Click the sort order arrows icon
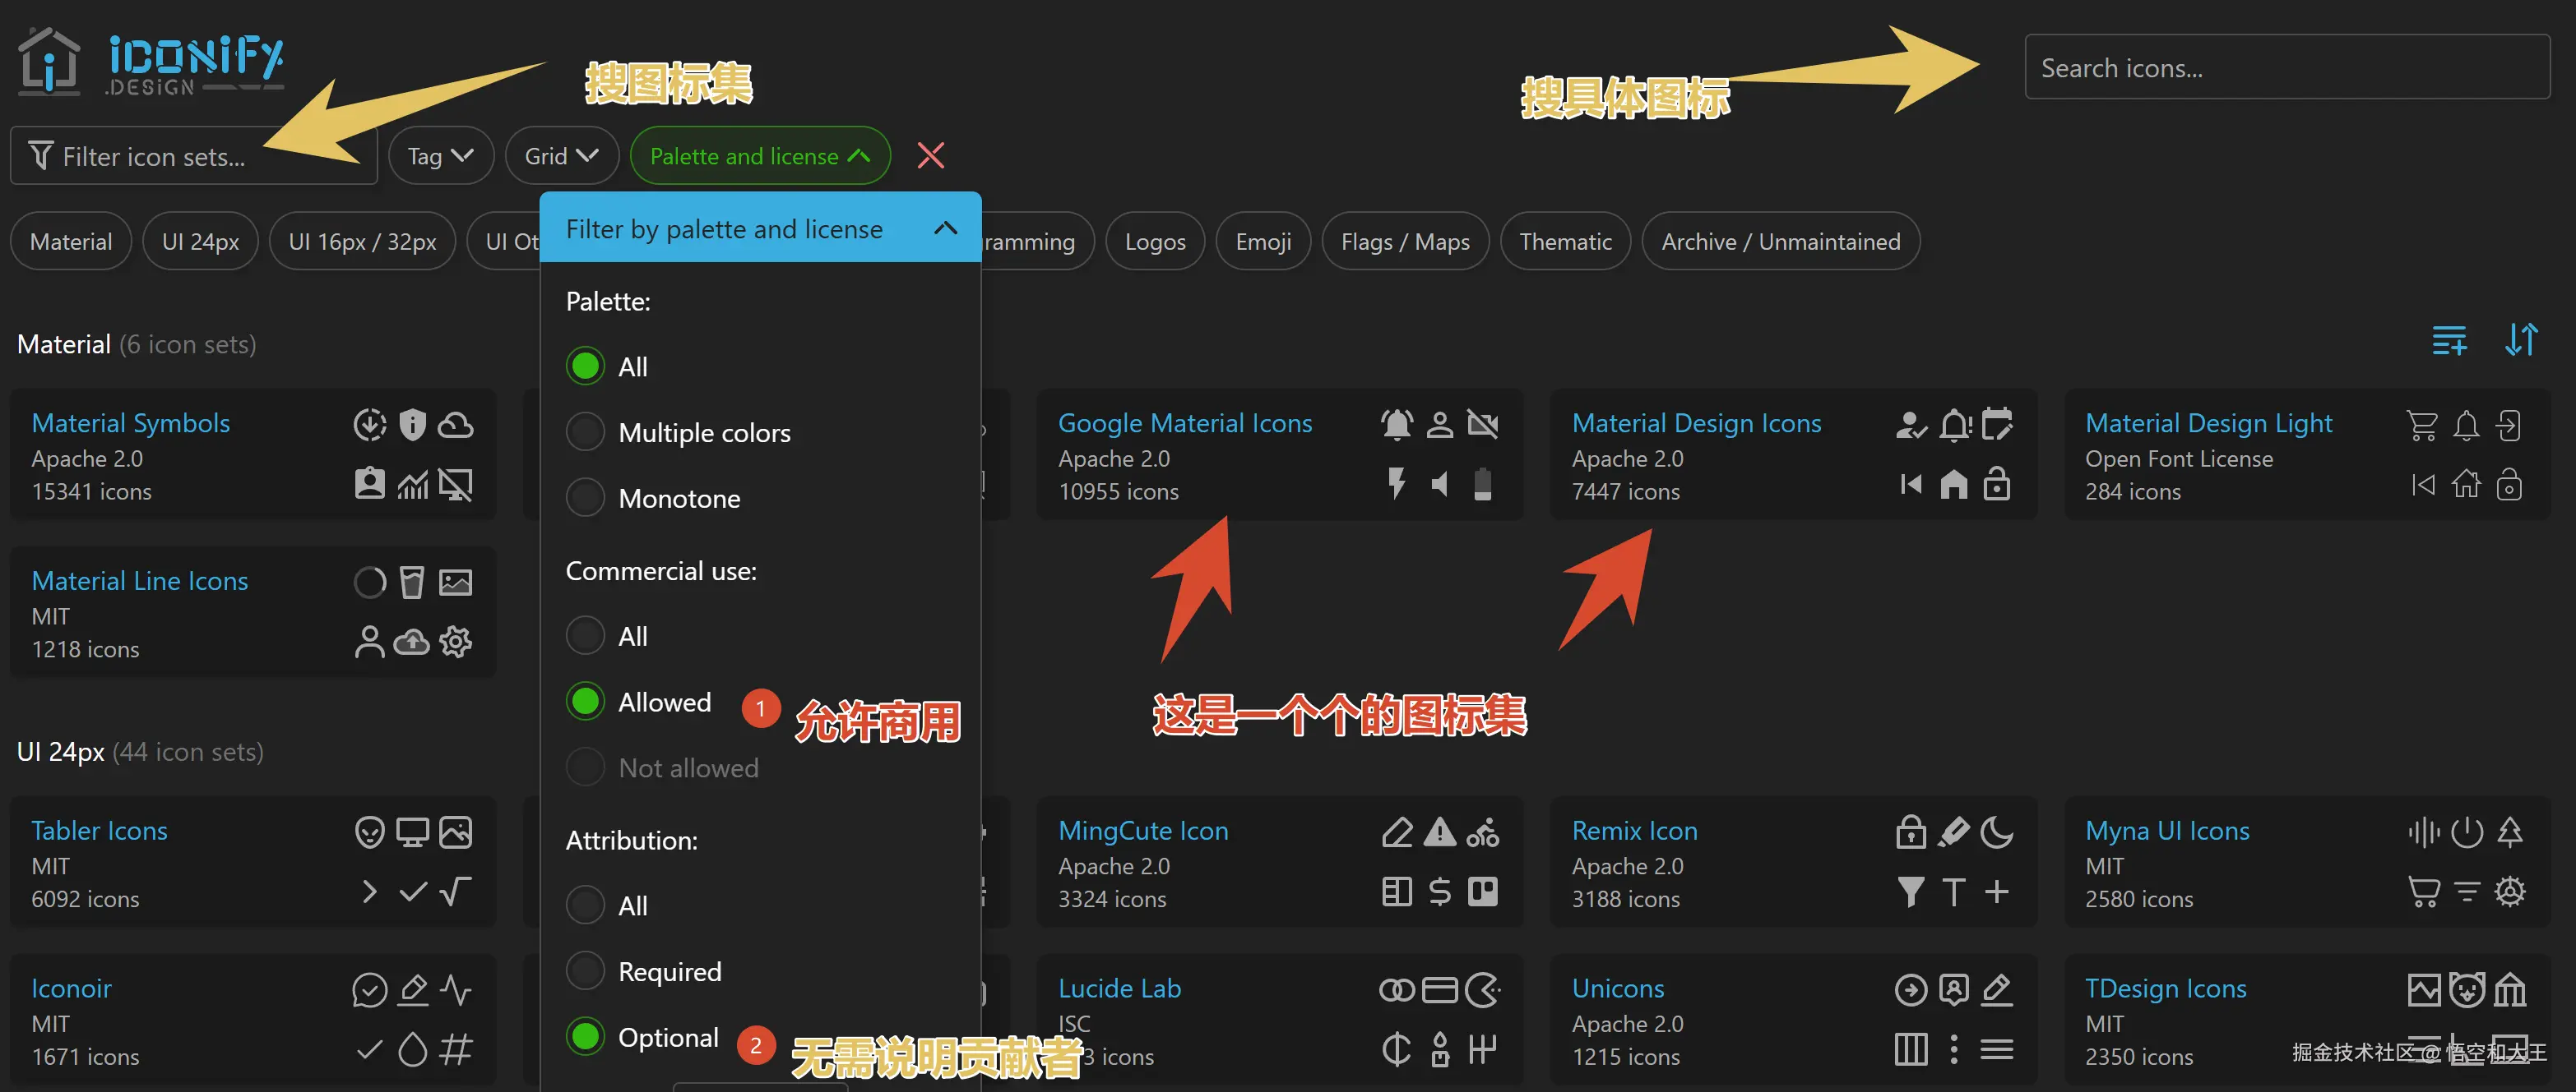2576x1092 pixels. coord(2520,341)
